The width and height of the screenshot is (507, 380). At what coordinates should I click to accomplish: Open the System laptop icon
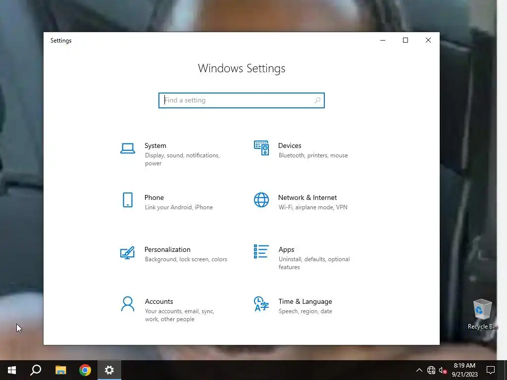pyautogui.click(x=128, y=148)
